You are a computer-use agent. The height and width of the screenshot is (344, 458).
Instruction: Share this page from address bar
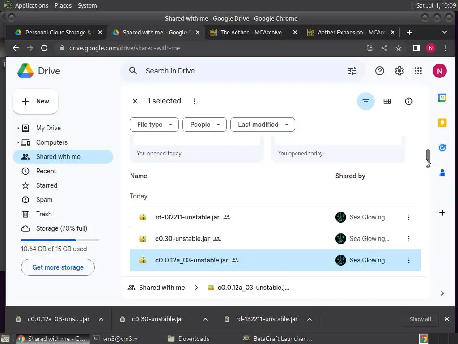coord(384,48)
